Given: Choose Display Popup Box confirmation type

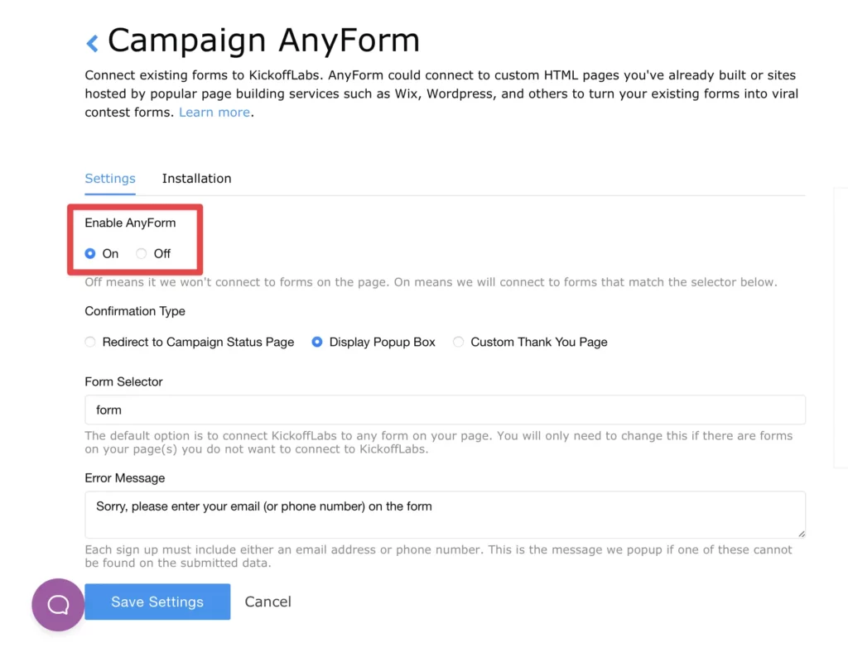Looking at the screenshot, I should [x=317, y=342].
